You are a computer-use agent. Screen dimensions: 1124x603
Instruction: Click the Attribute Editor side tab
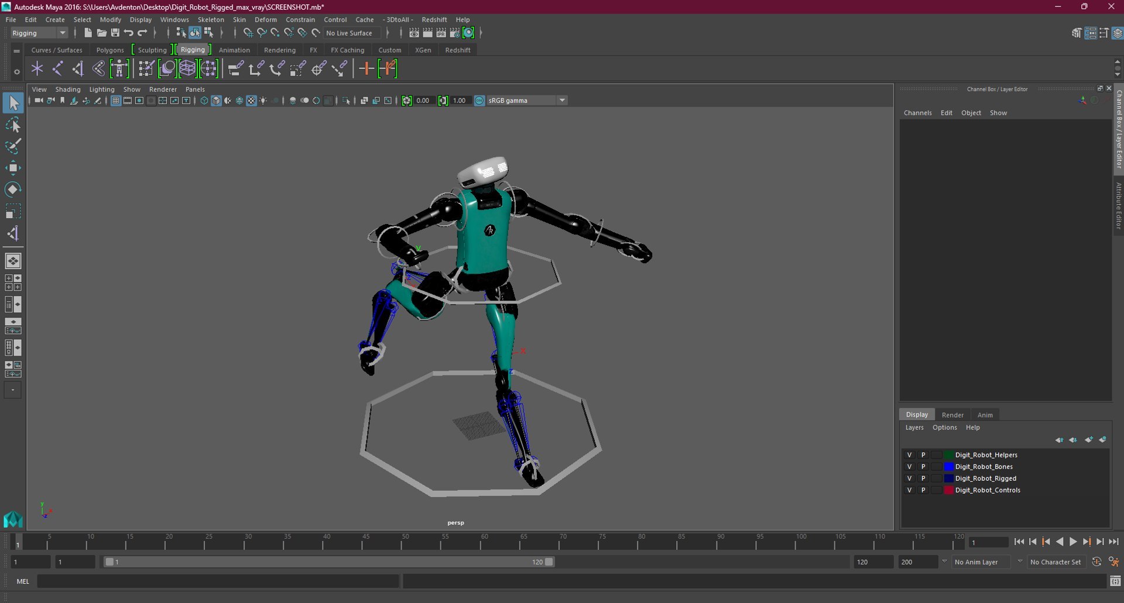tap(1118, 206)
